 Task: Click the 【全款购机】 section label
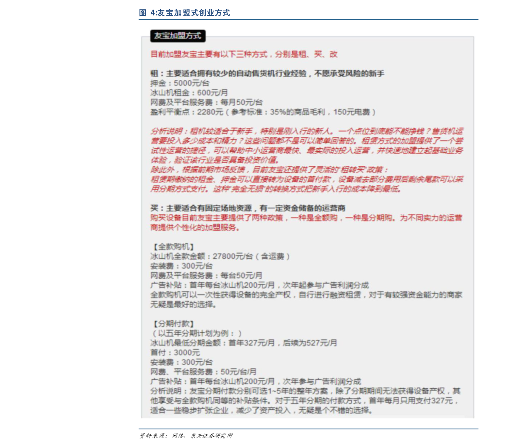pos(173,247)
